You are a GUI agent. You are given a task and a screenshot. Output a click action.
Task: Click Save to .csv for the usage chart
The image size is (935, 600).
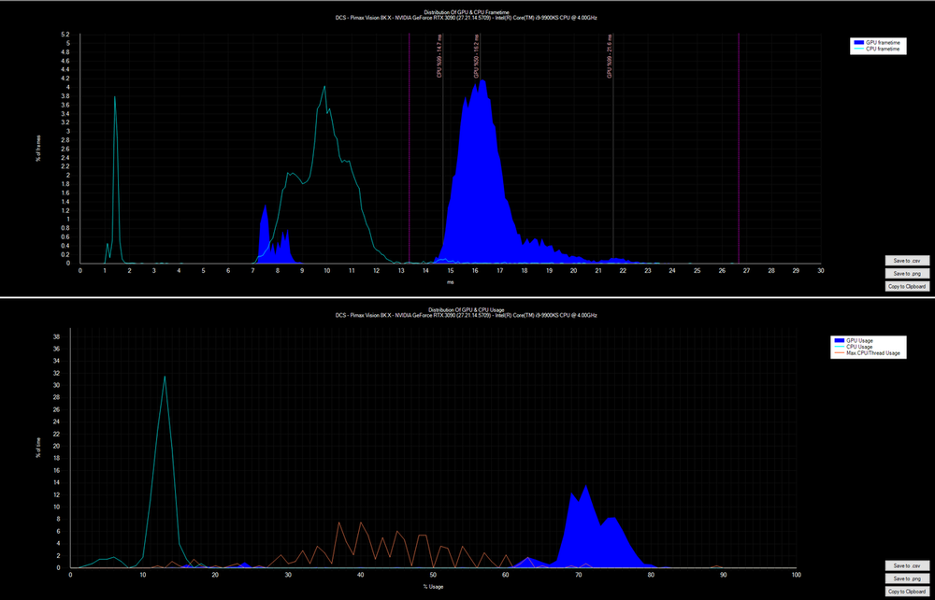click(x=907, y=565)
